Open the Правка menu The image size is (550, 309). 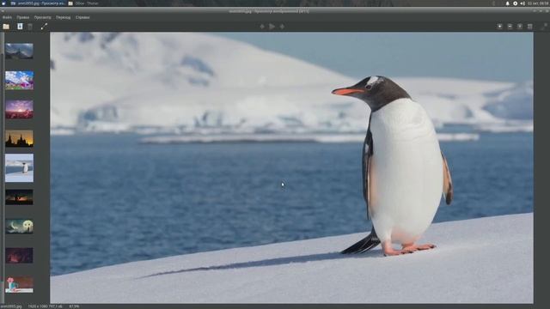pos(23,17)
